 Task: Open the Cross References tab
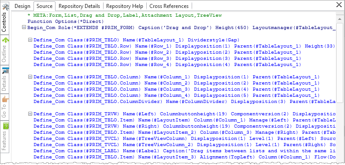point(169,6)
